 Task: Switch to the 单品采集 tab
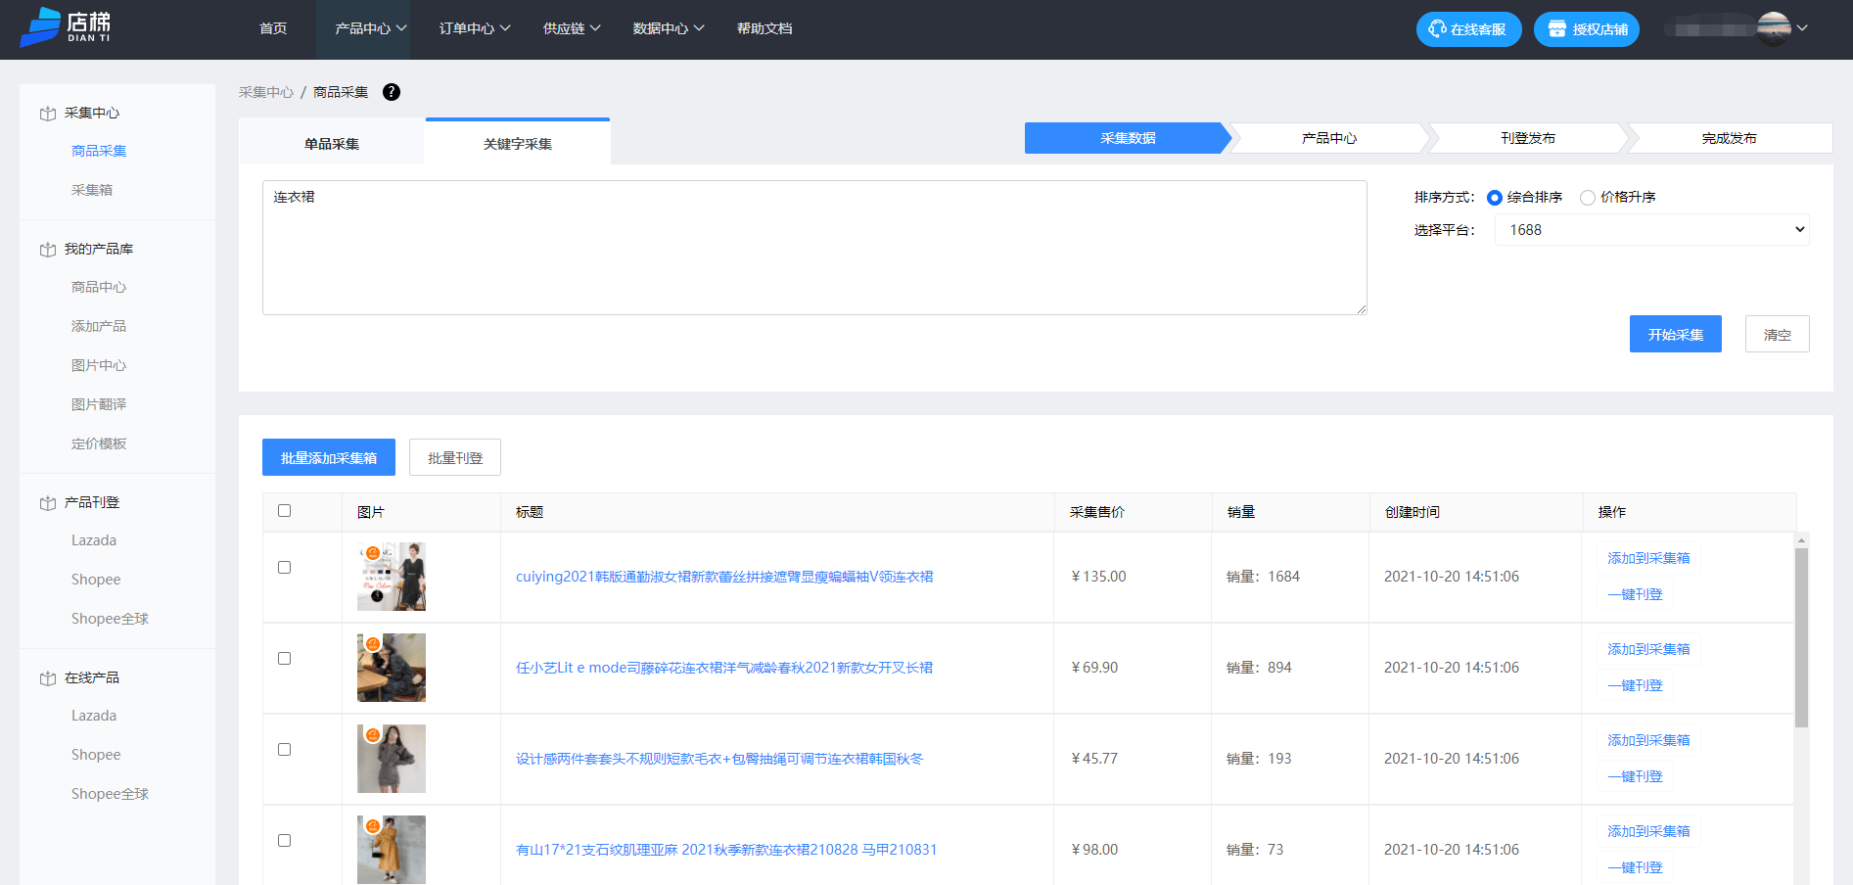333,142
